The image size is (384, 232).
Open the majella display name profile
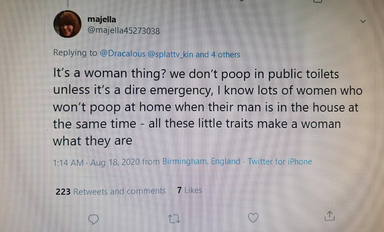click(x=102, y=20)
